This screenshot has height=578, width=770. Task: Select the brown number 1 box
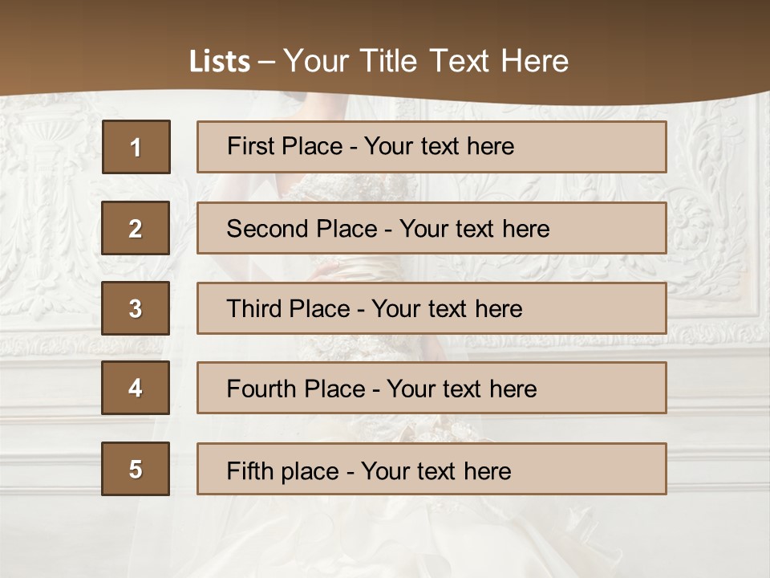[136, 147]
